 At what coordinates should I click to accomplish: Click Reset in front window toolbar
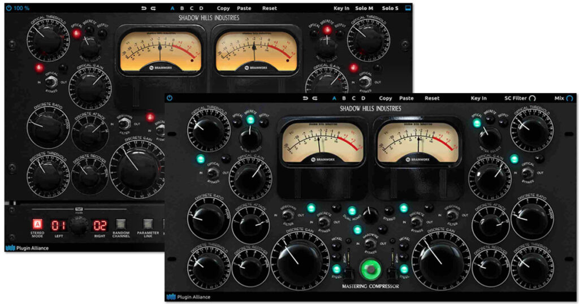click(432, 98)
